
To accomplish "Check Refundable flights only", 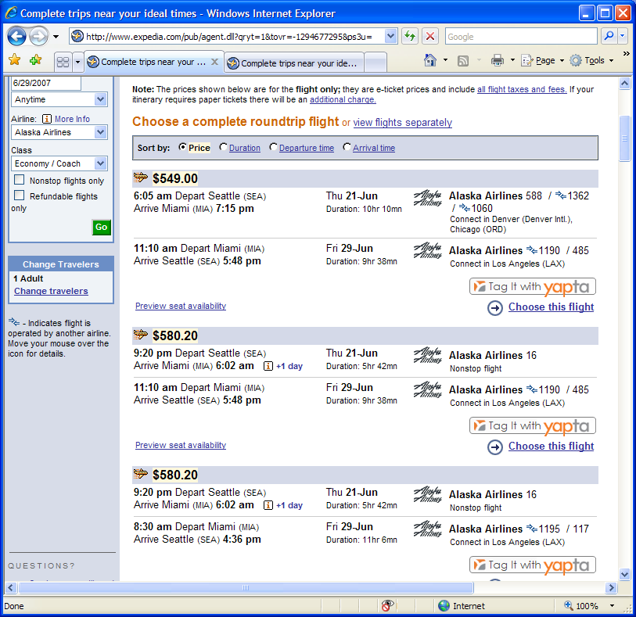I will [x=19, y=196].
